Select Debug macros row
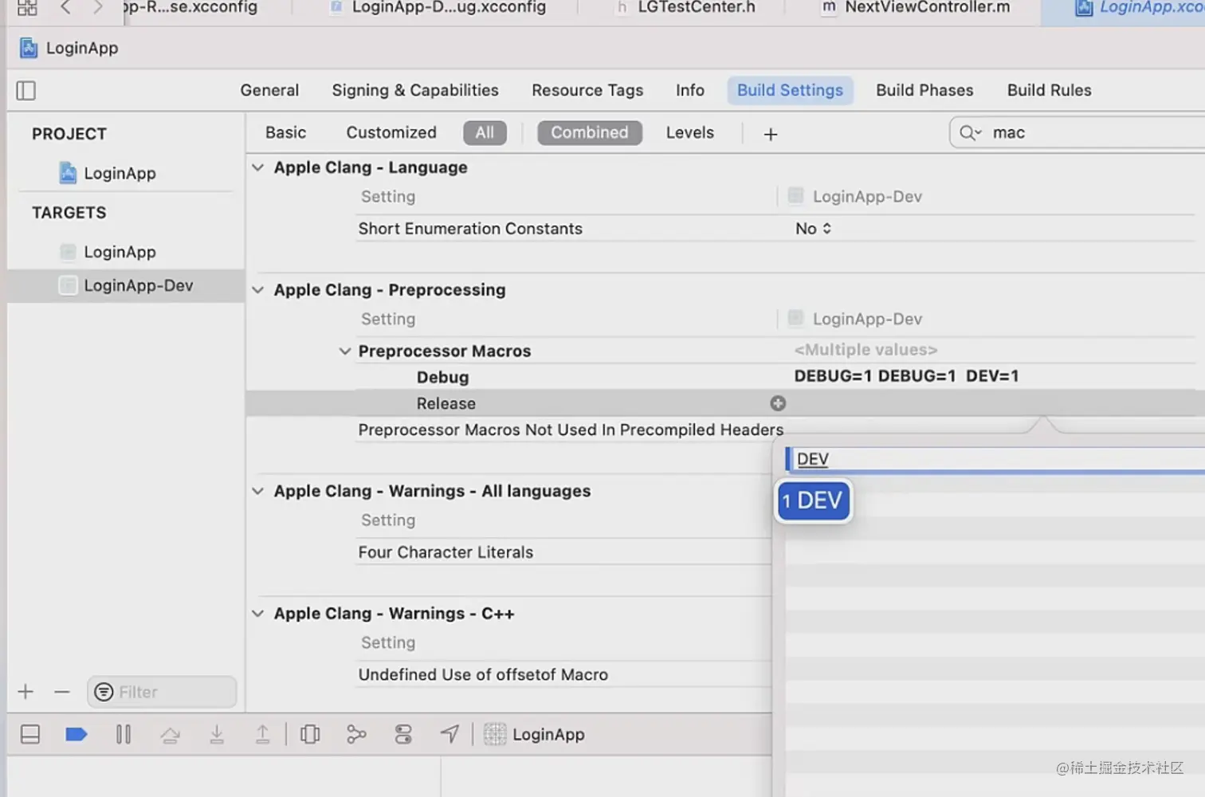The height and width of the screenshot is (797, 1205). (442, 377)
